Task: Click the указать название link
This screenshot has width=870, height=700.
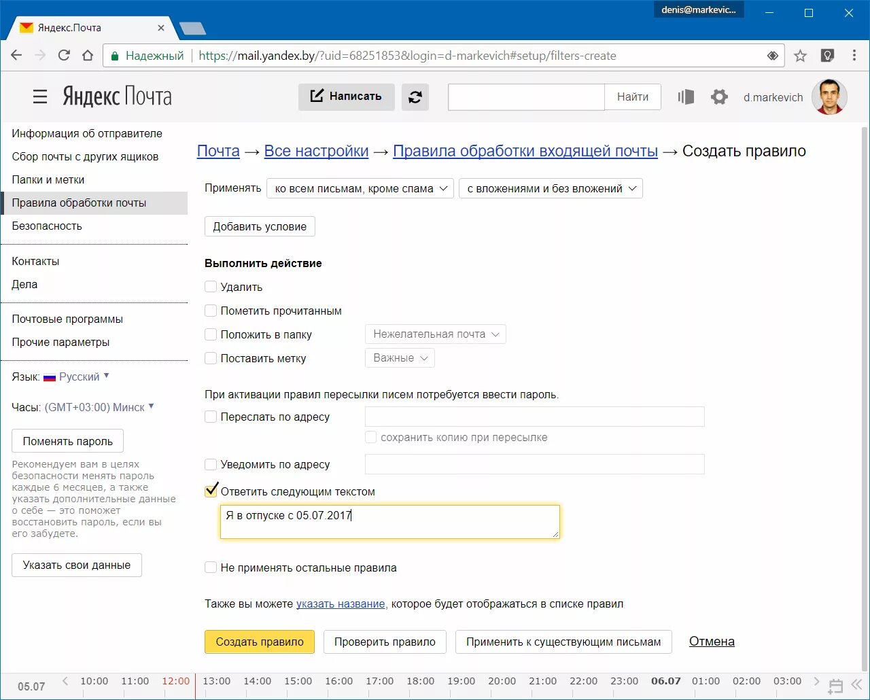Action: click(341, 603)
